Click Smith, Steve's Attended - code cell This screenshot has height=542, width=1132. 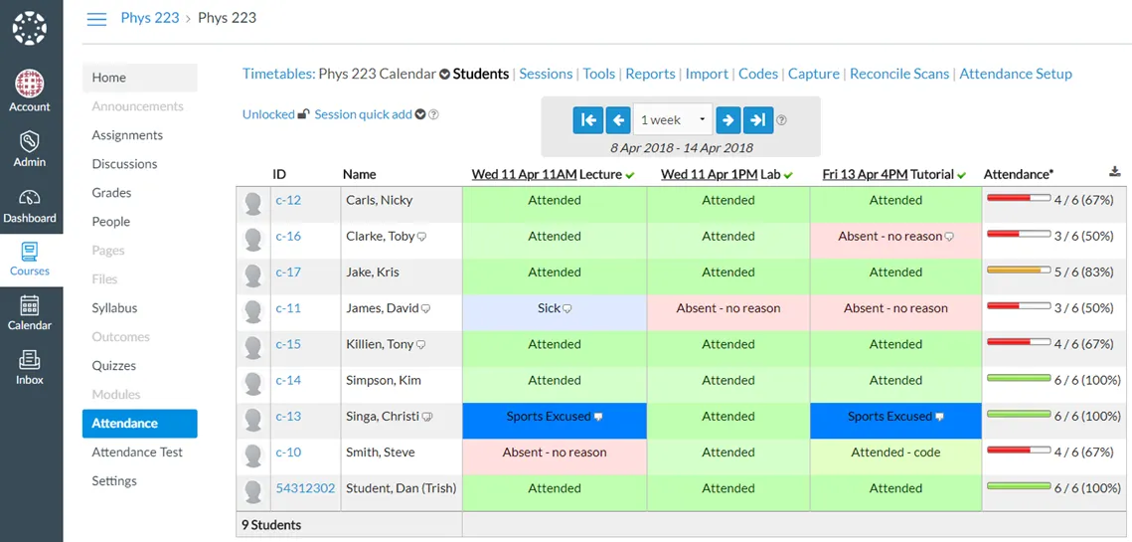[895, 456]
